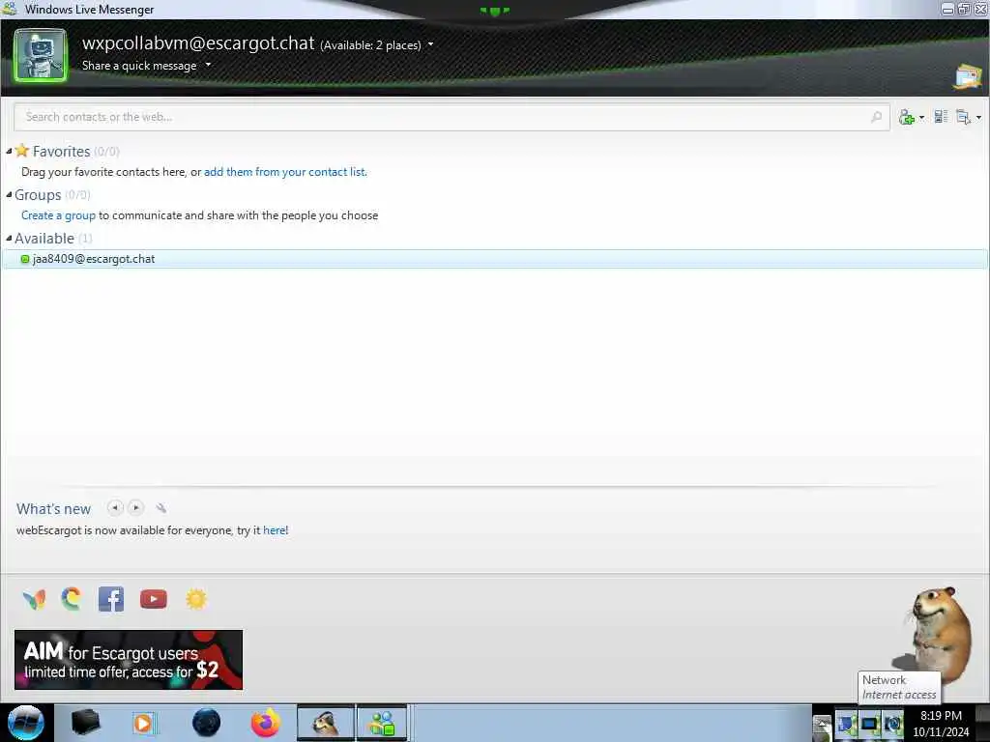
Task: Open dropdown arrow beside Add a contact
Action: [921, 117]
